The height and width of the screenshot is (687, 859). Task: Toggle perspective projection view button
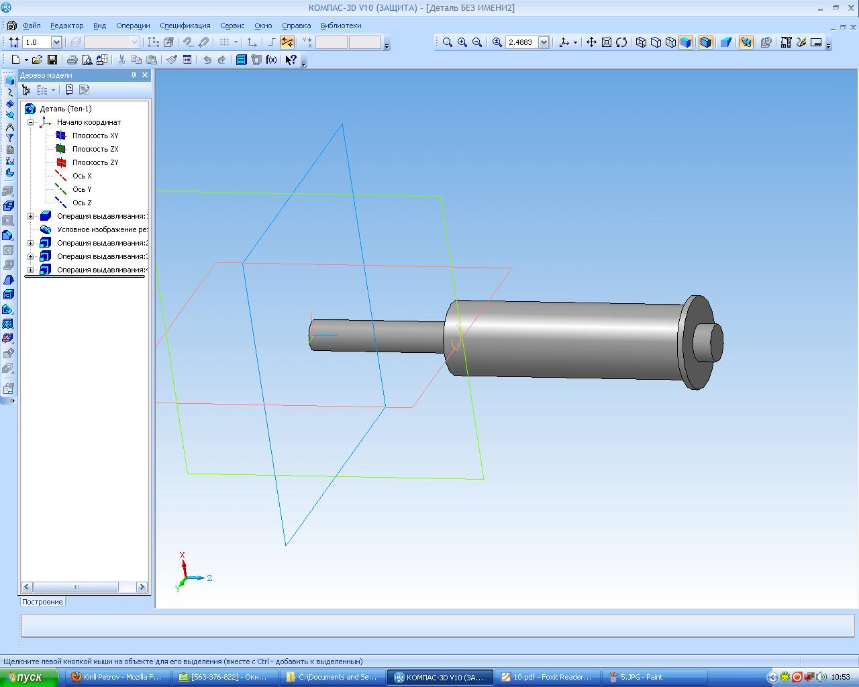[x=725, y=42]
